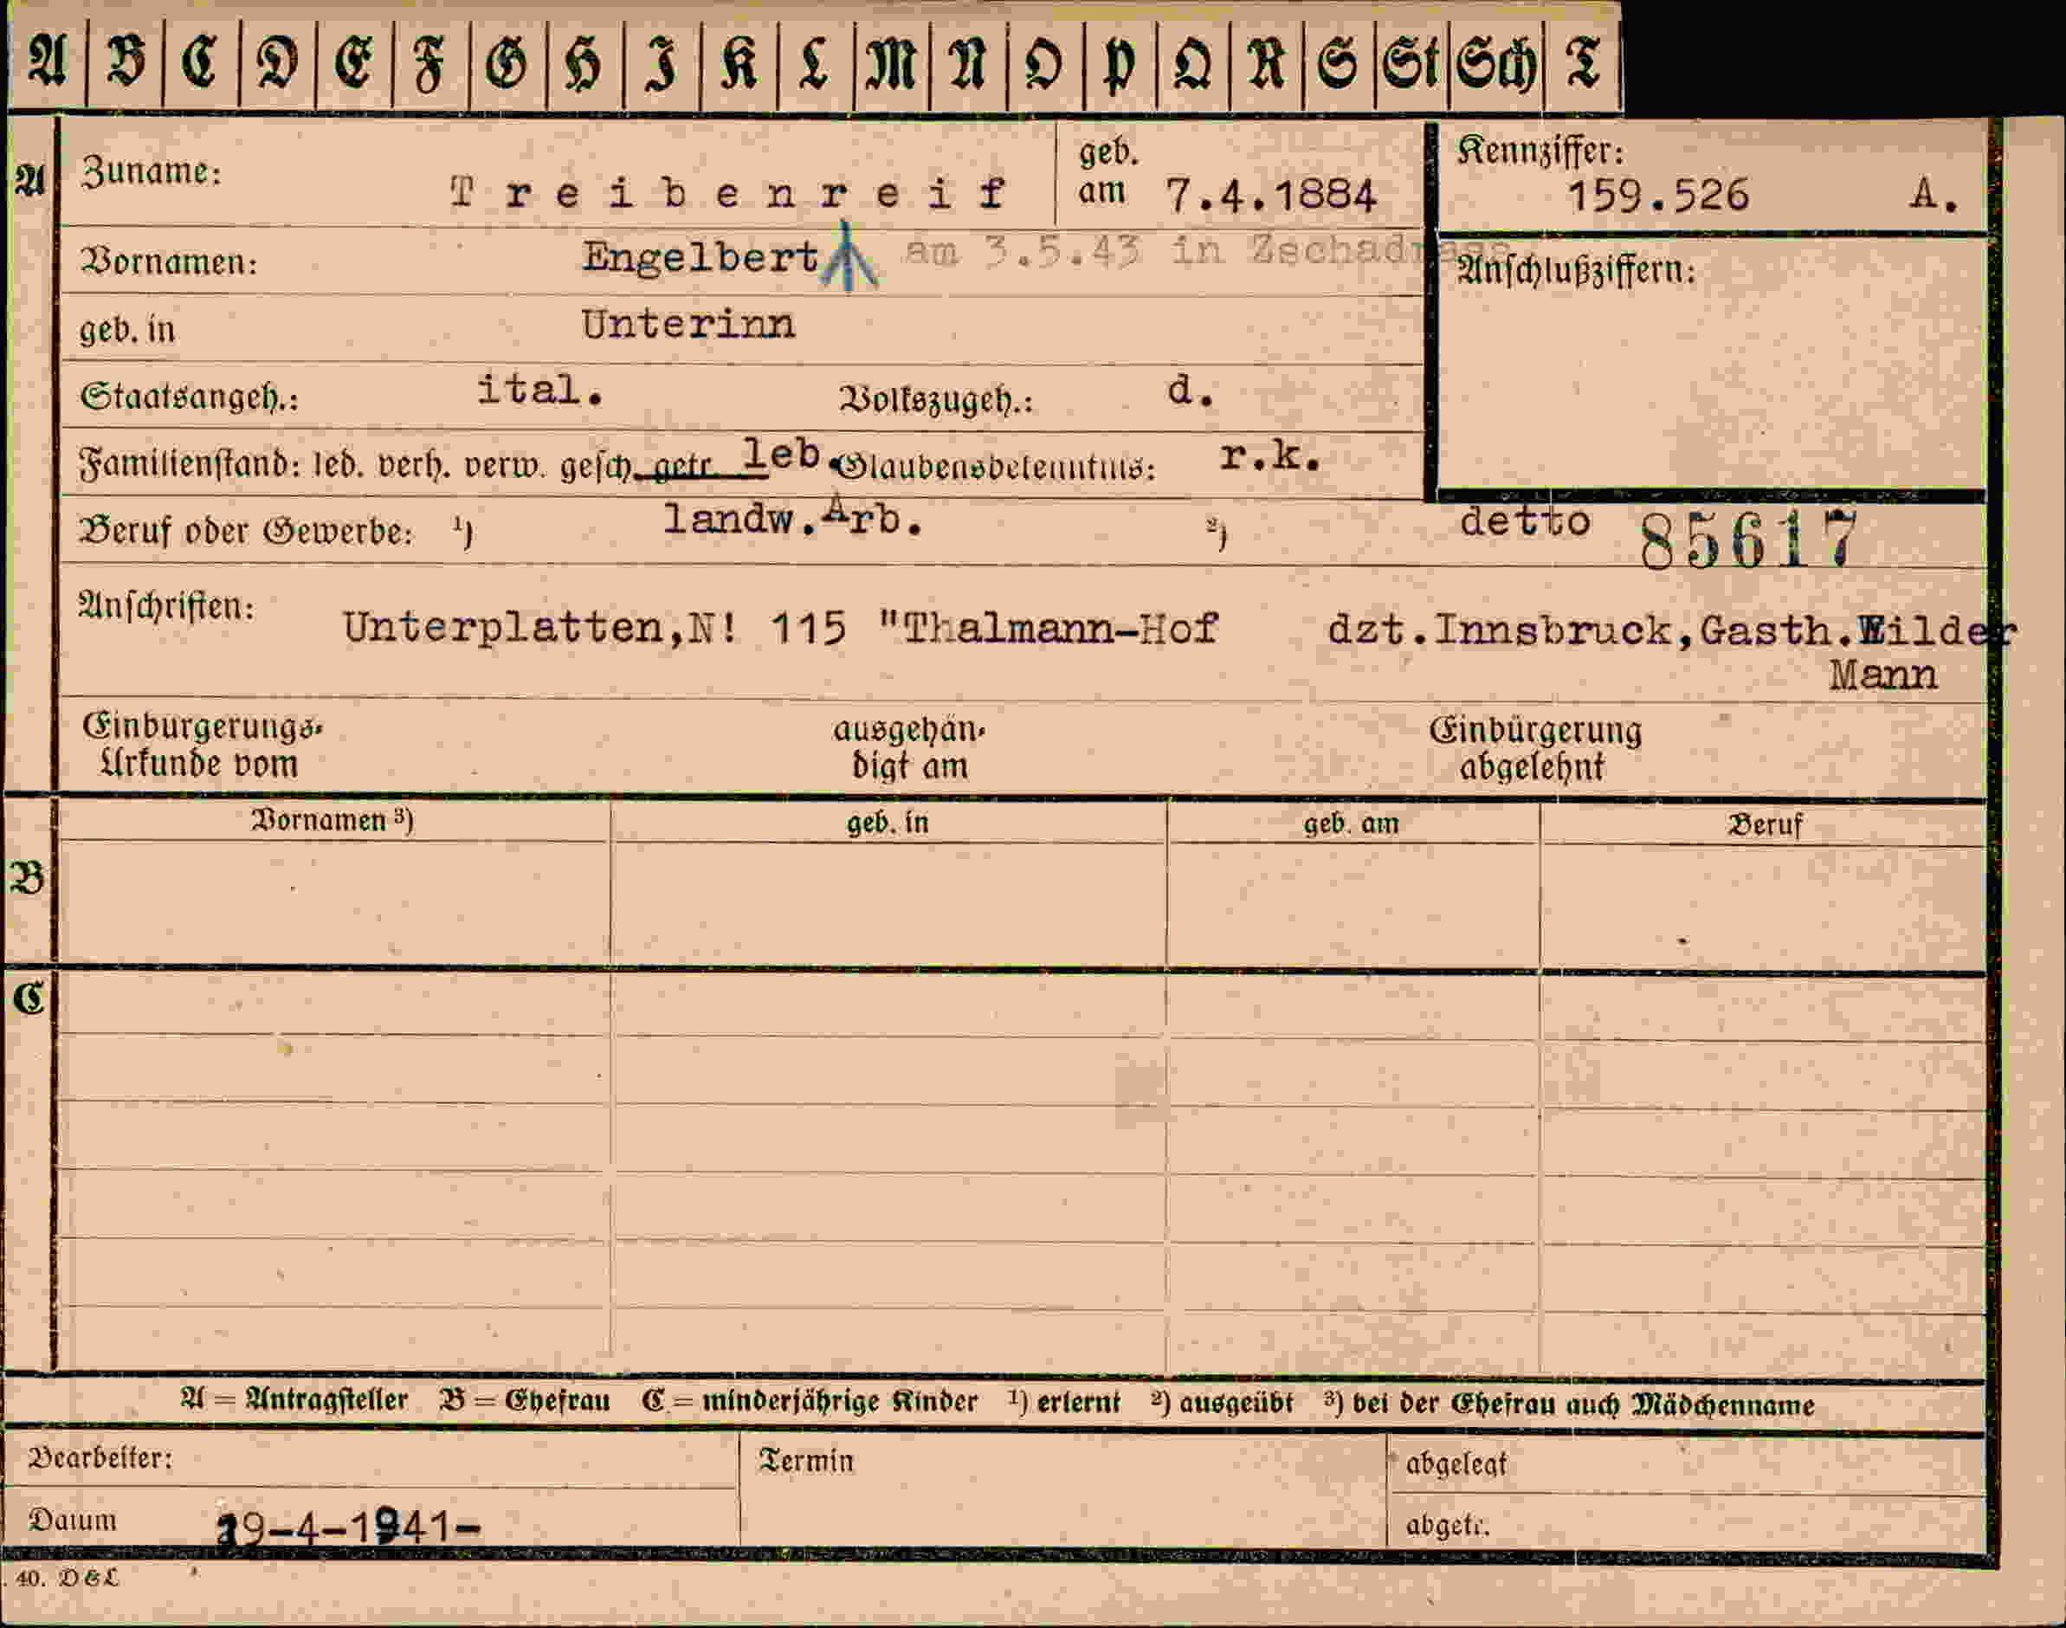Click the legend text 'B = Ehefrau'

point(525,1401)
